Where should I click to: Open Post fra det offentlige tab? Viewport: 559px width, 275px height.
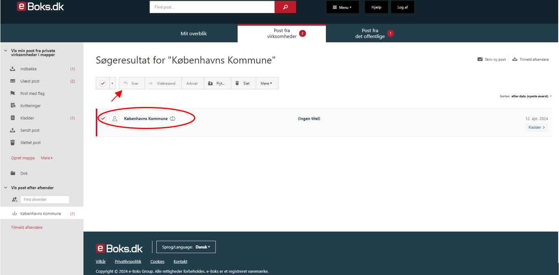370,33
